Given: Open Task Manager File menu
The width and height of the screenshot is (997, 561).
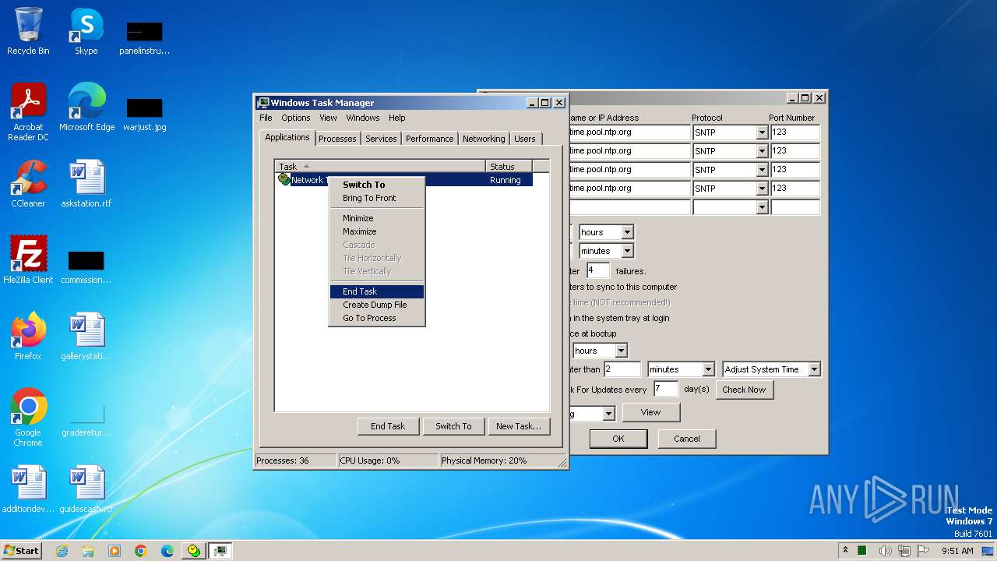Looking at the screenshot, I should point(266,118).
